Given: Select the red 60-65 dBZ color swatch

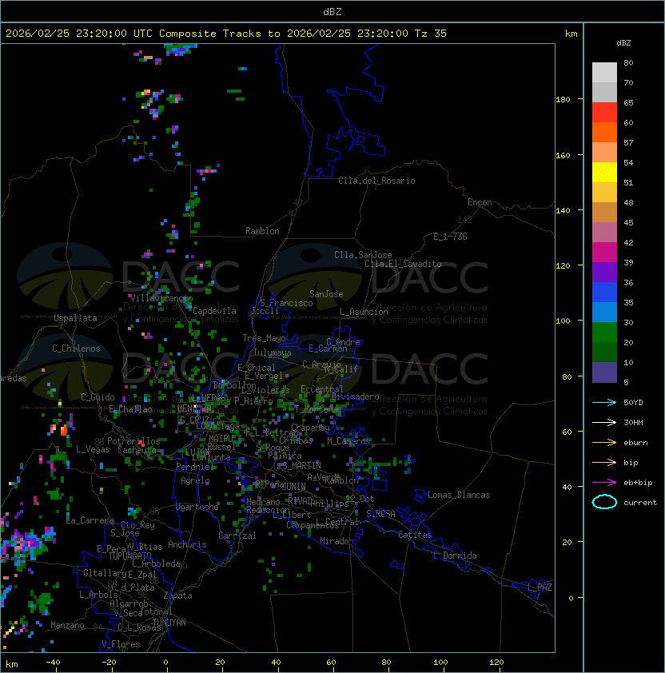Looking at the screenshot, I should pyautogui.click(x=604, y=113).
